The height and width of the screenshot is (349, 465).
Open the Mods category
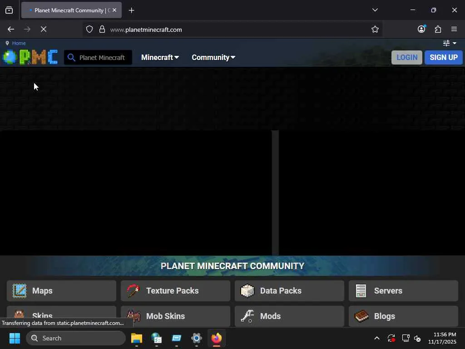point(289,316)
